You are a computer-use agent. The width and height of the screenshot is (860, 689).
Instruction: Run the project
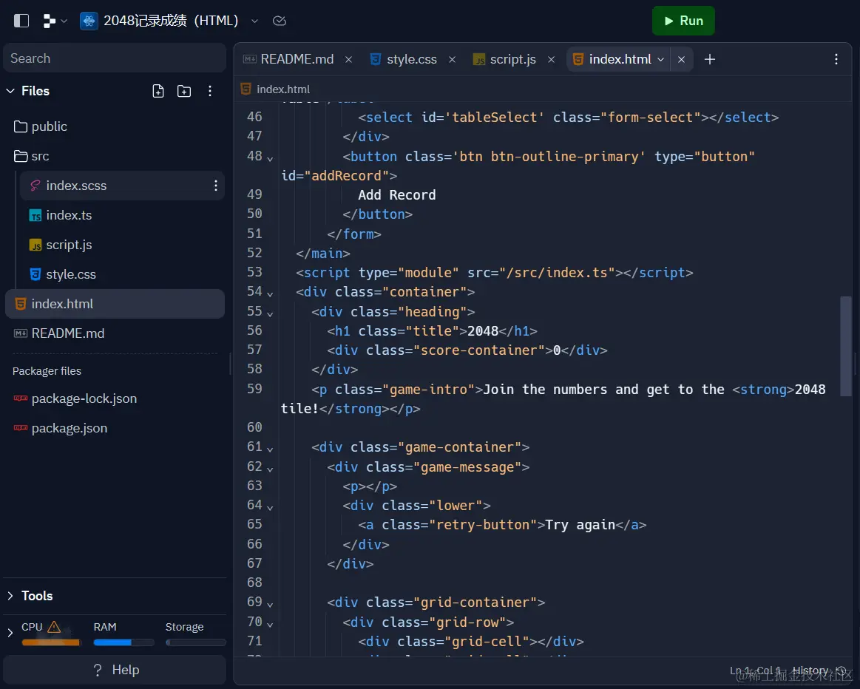coord(683,21)
